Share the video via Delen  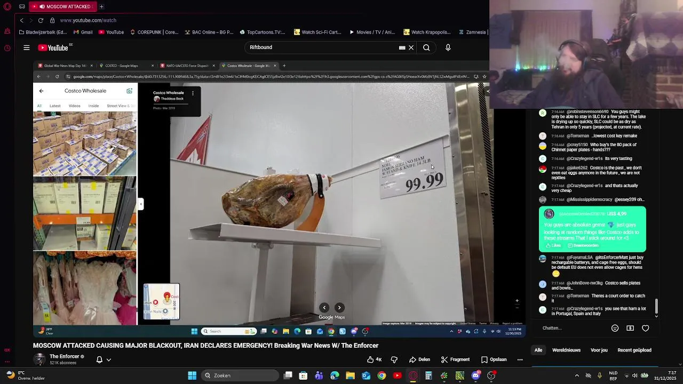(419, 359)
